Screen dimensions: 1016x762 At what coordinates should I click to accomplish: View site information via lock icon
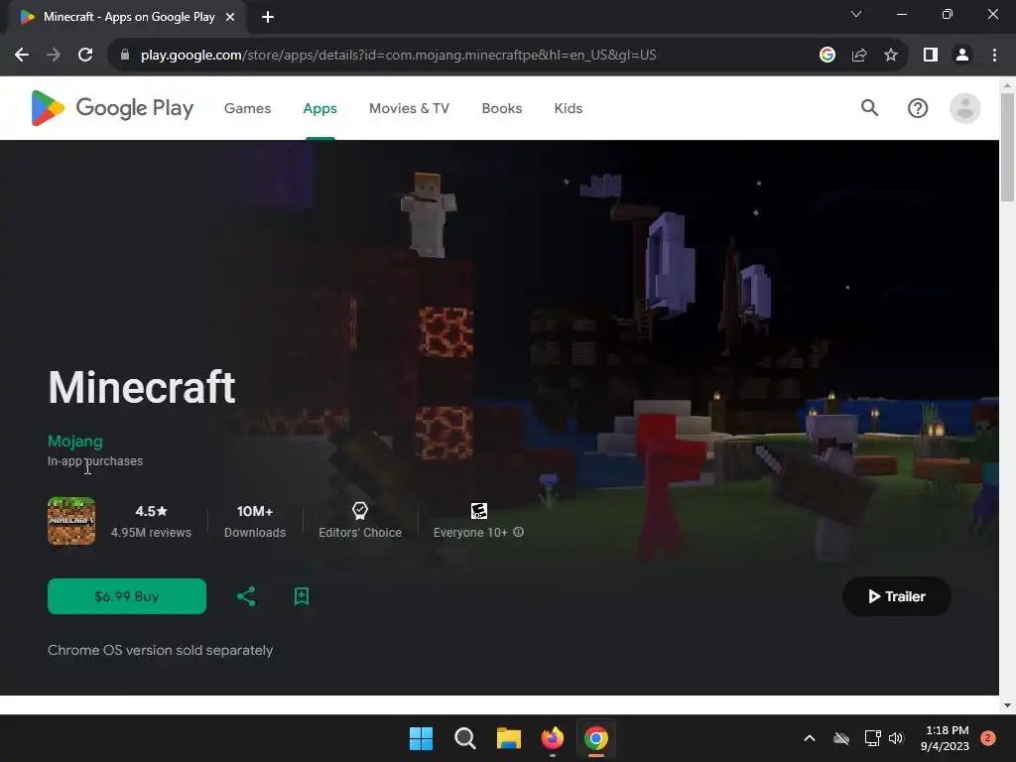pyautogui.click(x=125, y=55)
